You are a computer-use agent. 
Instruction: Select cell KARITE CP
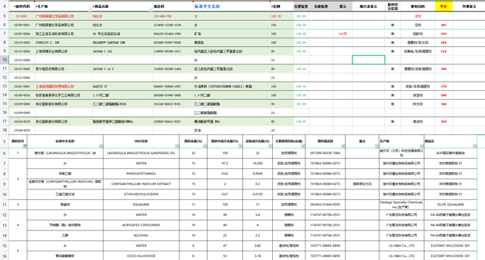click(122, 87)
